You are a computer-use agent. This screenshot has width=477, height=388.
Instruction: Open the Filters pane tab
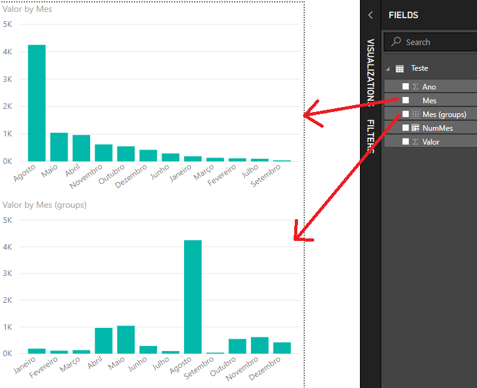[x=371, y=135]
